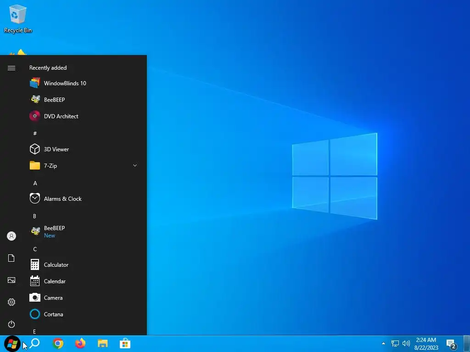Image resolution: width=470 pixels, height=352 pixels.
Task: Launch BeeBEEP under Recently added
Action: (84, 99)
